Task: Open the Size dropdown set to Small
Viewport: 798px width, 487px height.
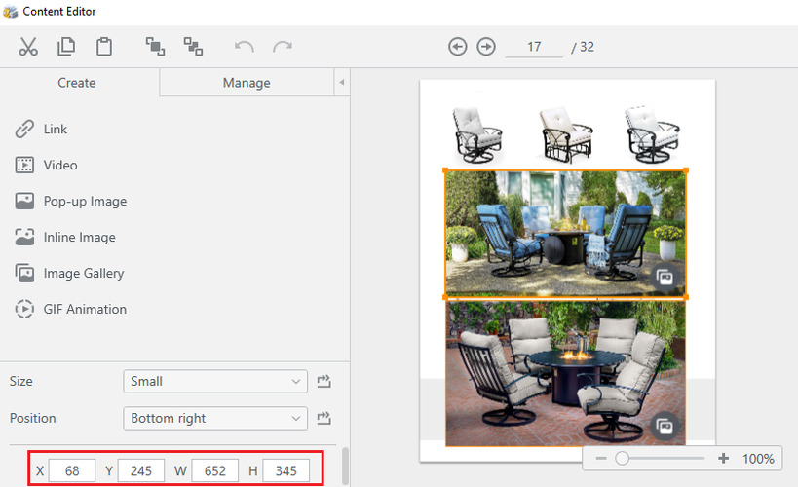Action: coord(215,381)
